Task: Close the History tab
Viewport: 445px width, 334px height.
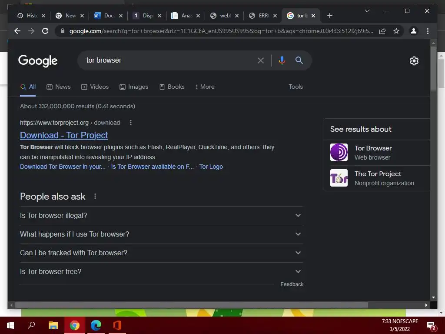Action: point(43,16)
